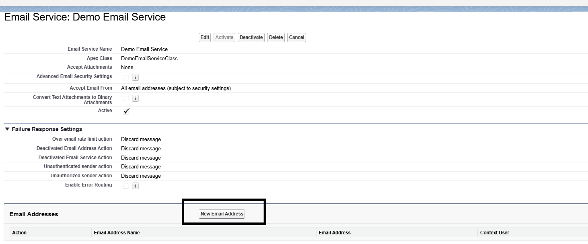
Task: Check the Enable Error Routing checkbox
Action: click(x=125, y=186)
